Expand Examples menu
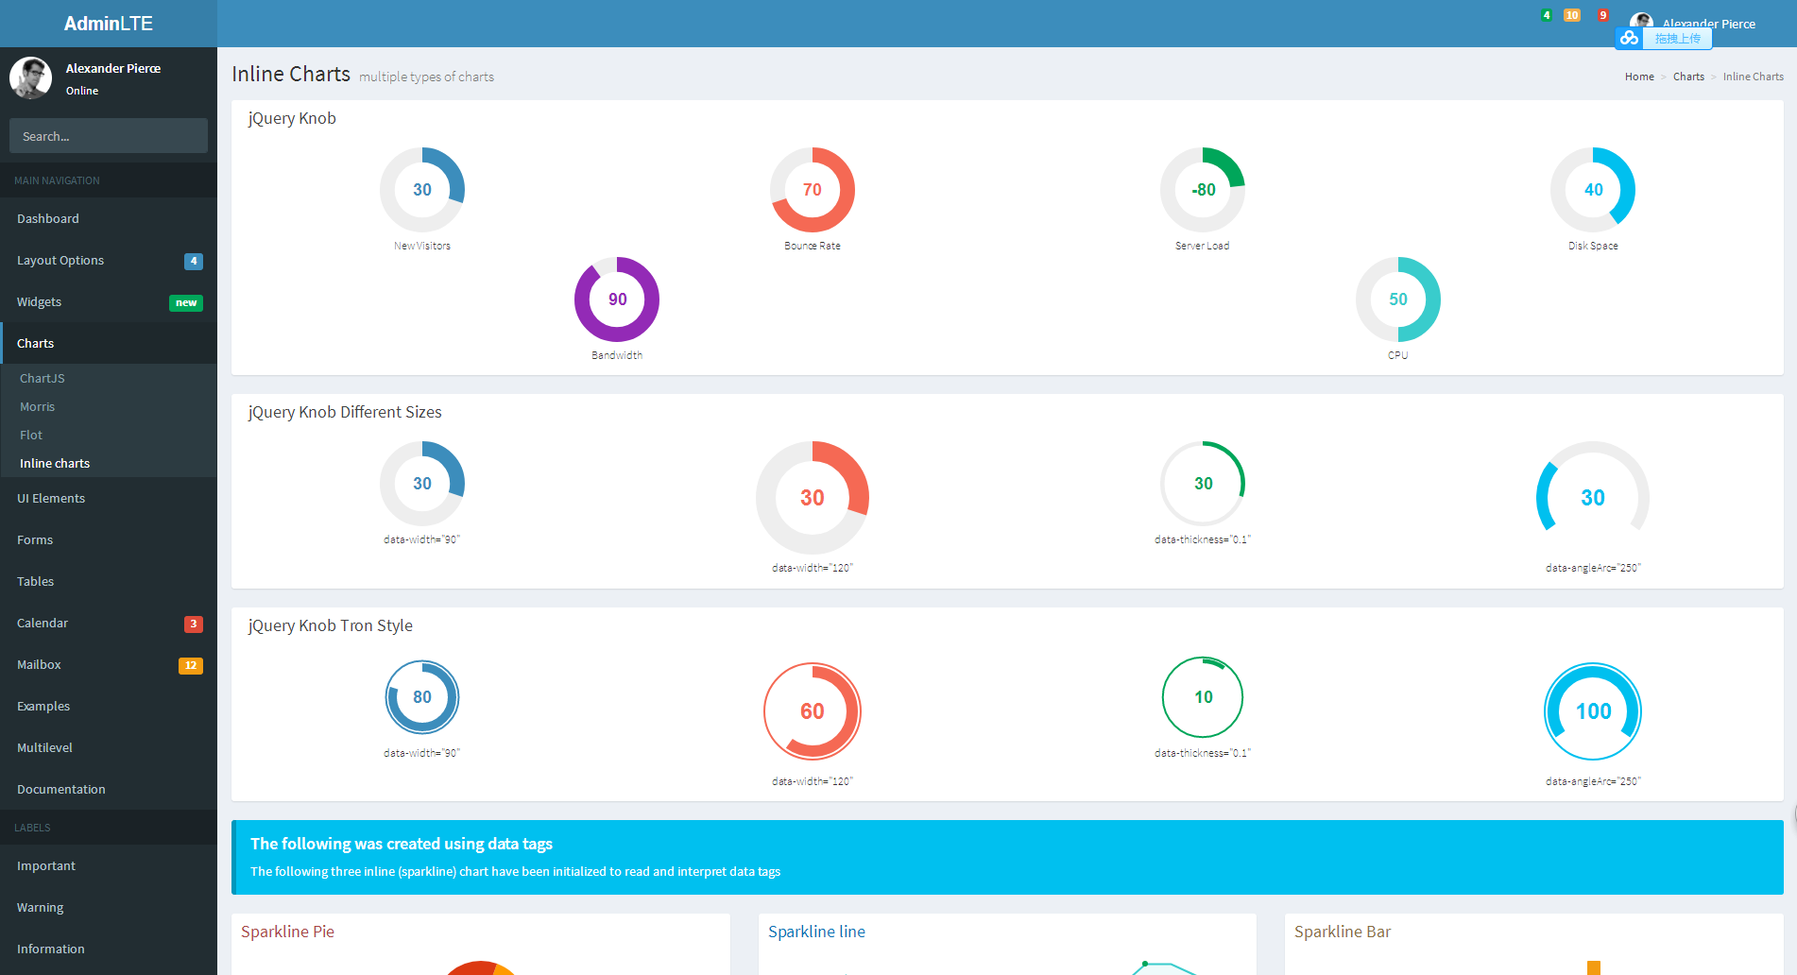The image size is (1797, 975). [x=109, y=706]
